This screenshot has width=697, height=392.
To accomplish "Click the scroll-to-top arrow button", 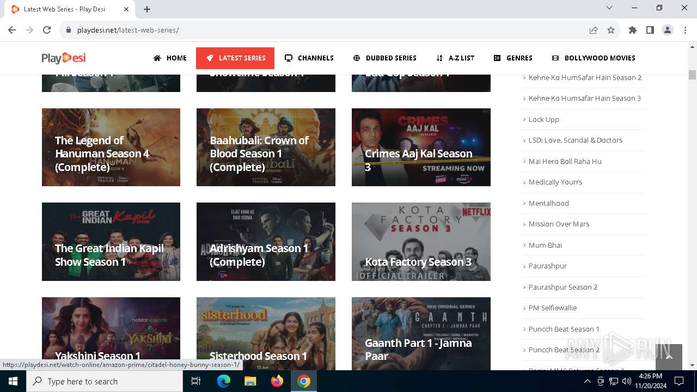I will [x=669, y=357].
